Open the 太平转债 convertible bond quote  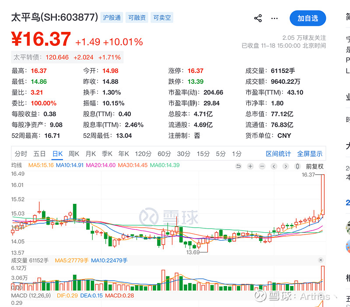click(x=67, y=57)
